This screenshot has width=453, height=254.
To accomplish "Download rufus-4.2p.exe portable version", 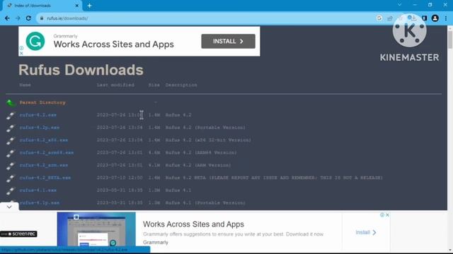I will (x=40, y=127).
